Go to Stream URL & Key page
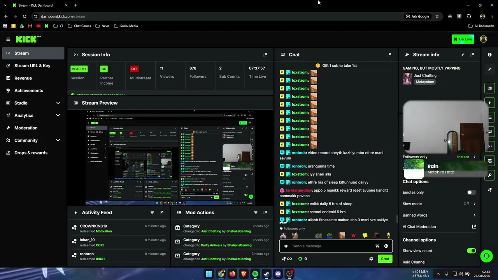 [33, 66]
